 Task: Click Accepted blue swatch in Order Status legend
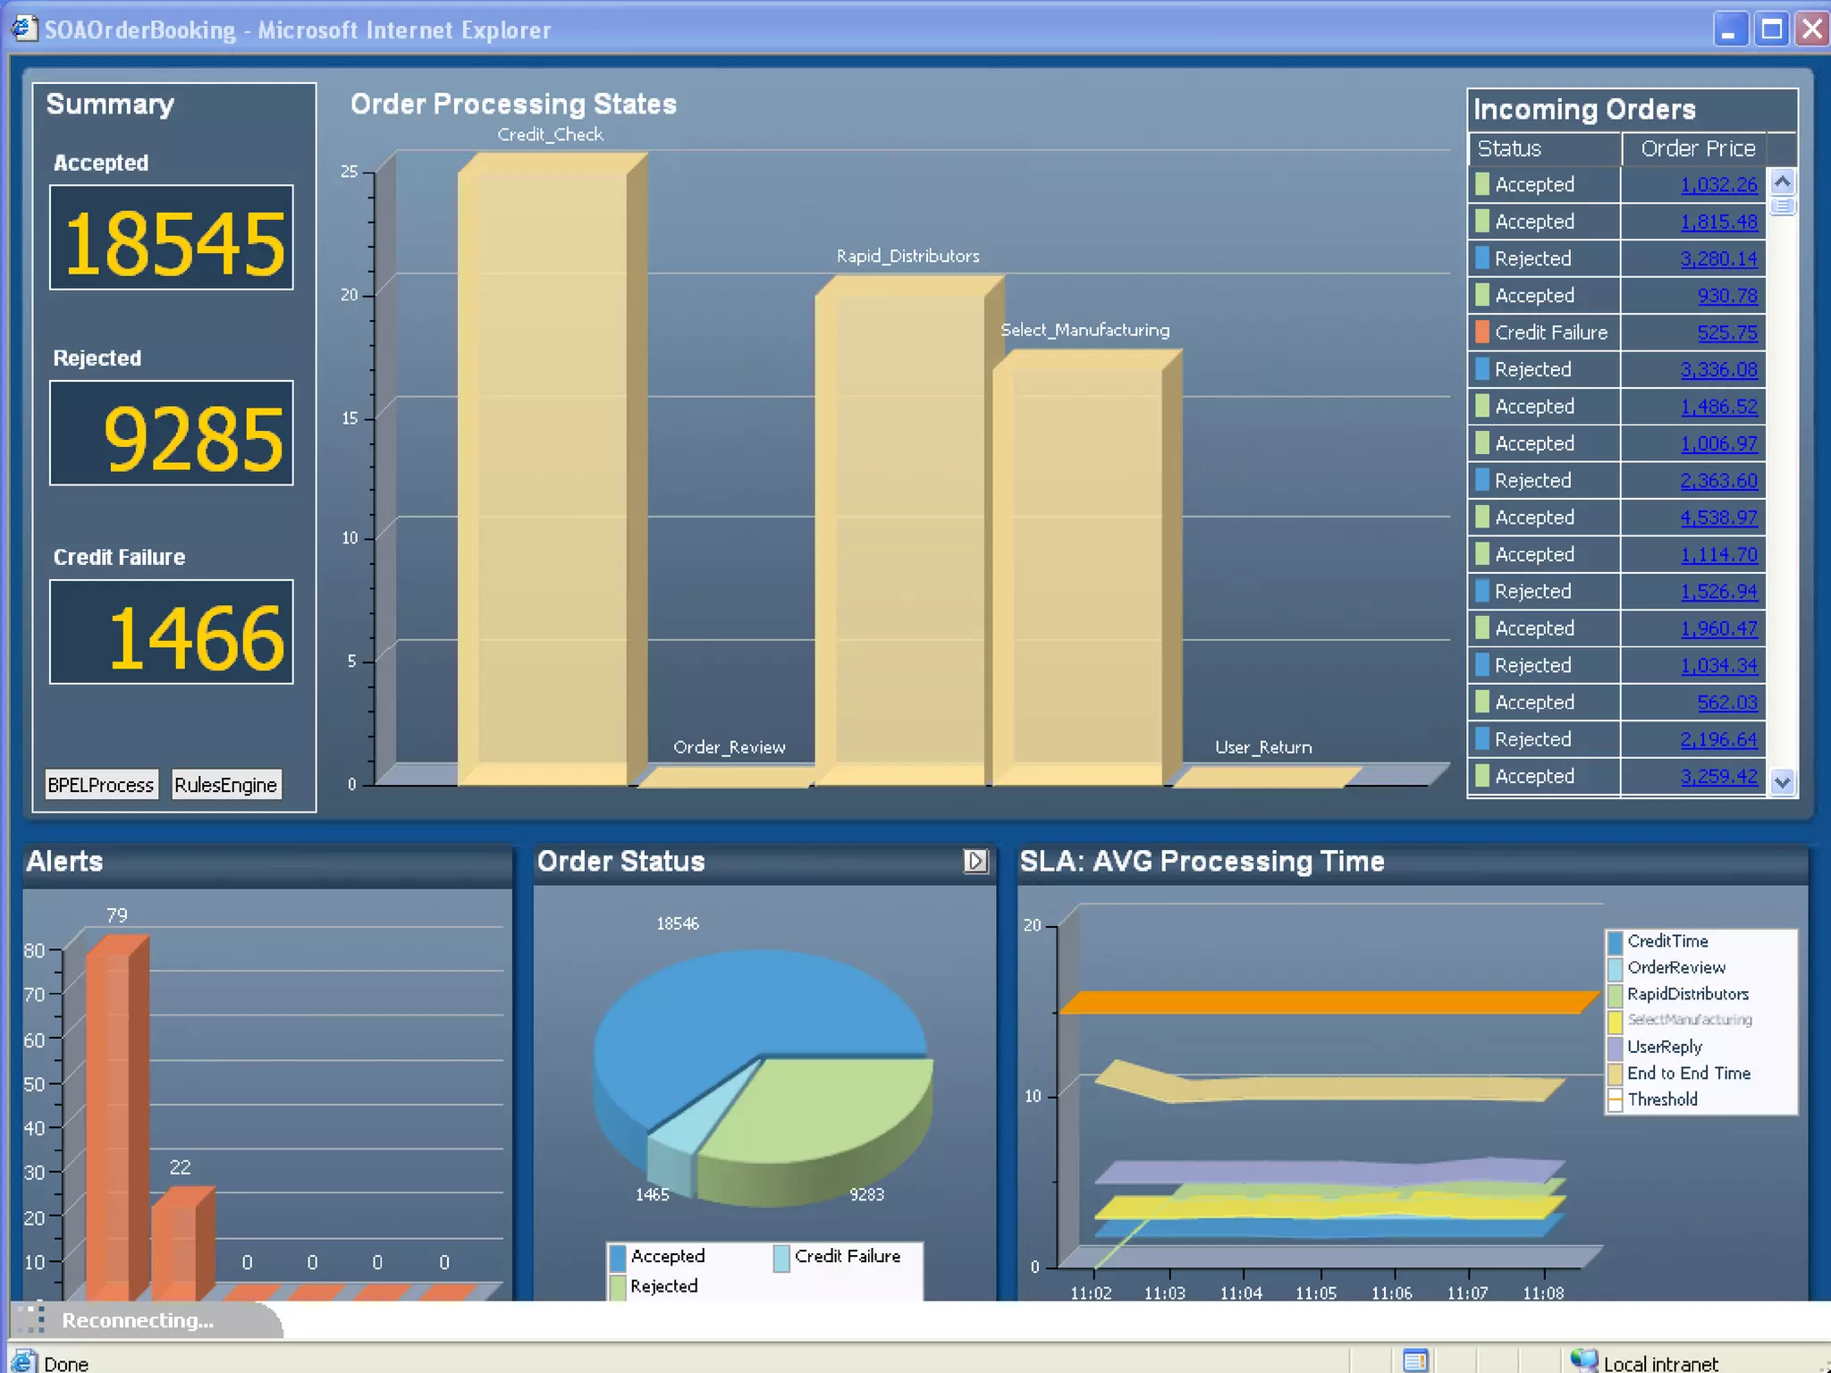tap(618, 1257)
